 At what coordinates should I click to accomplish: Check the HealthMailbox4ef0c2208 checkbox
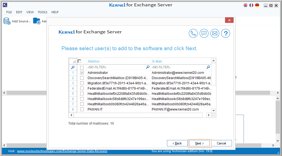coord(82,94)
